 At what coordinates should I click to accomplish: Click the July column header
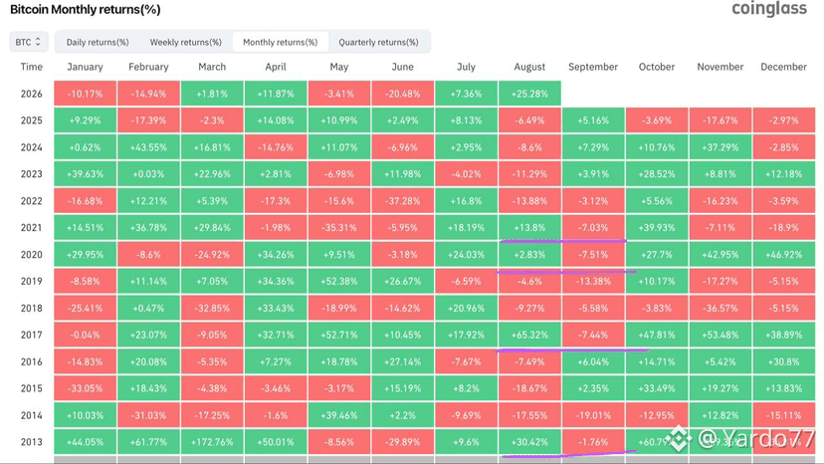pos(466,67)
